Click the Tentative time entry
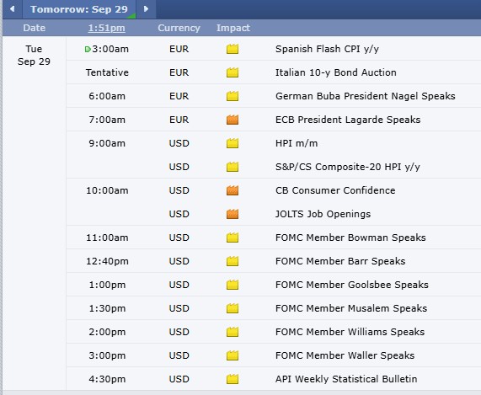Viewport: 481px width, 395px height. pyautogui.click(x=107, y=72)
